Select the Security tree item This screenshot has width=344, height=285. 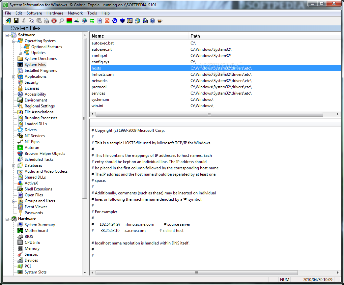click(x=32, y=82)
